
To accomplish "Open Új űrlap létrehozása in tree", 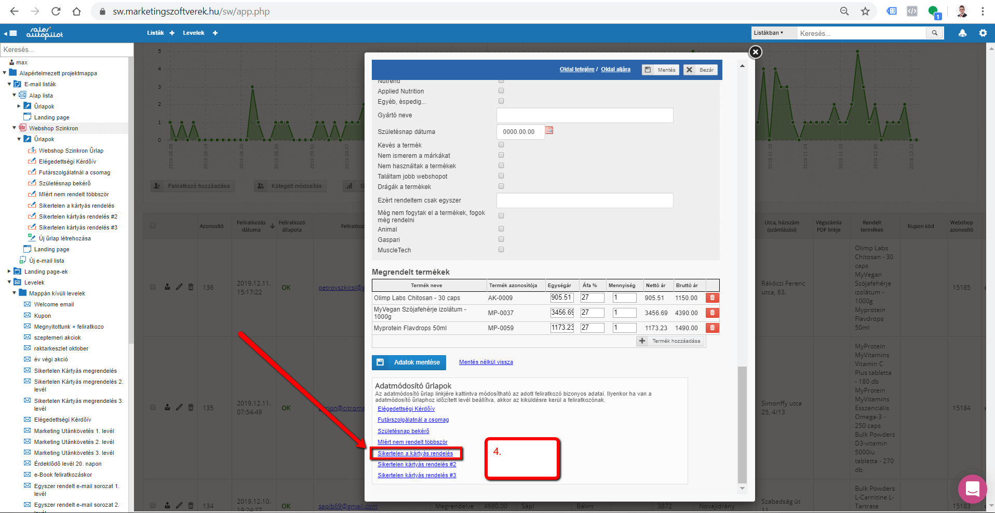I will pyautogui.click(x=65, y=238).
